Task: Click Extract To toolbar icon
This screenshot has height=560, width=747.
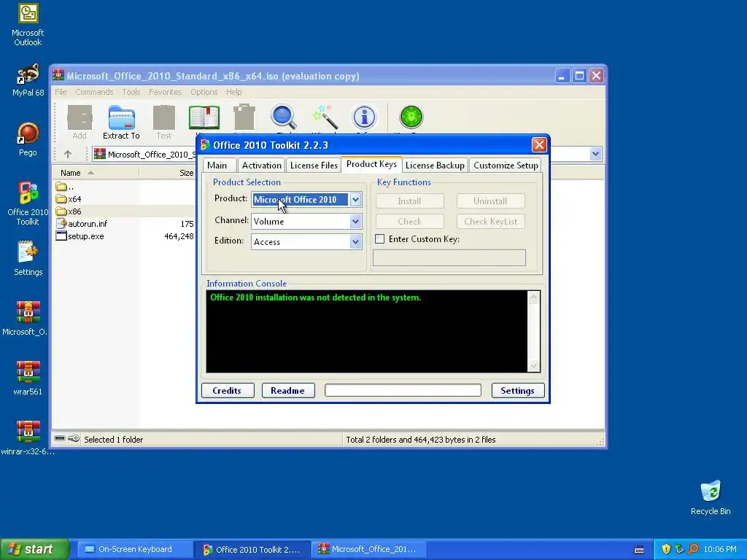Action: pyautogui.click(x=121, y=122)
